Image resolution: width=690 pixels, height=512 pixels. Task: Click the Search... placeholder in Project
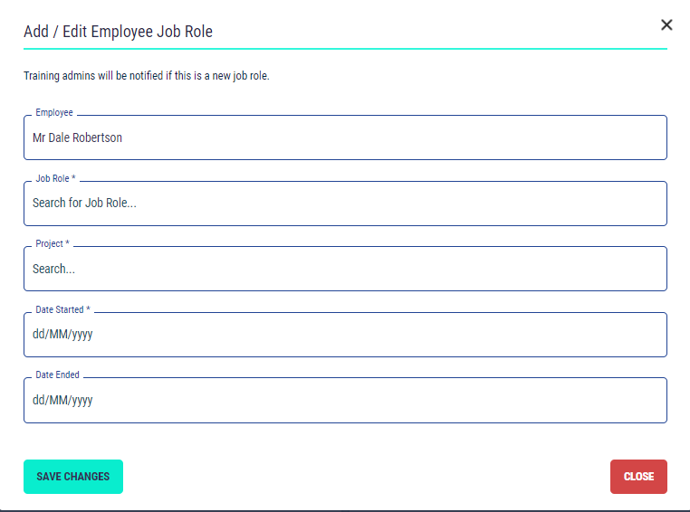53,269
